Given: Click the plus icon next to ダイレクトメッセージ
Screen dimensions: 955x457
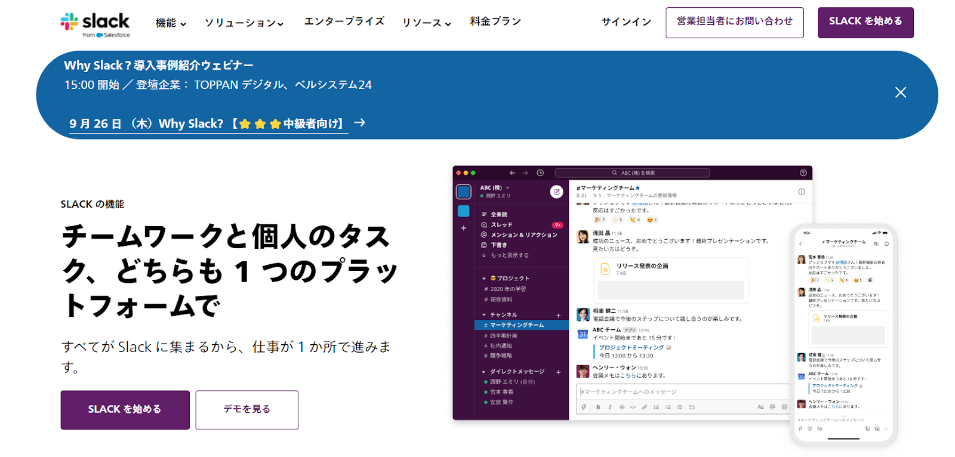Looking at the screenshot, I should click(559, 372).
